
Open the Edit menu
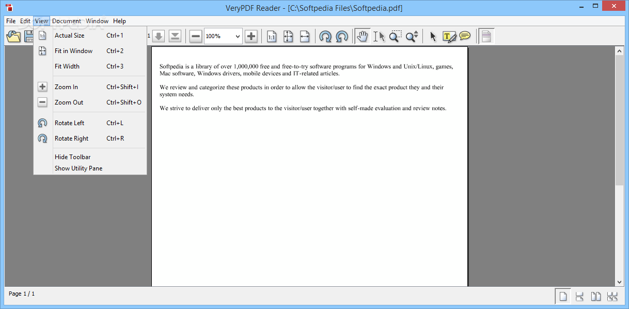tap(25, 21)
